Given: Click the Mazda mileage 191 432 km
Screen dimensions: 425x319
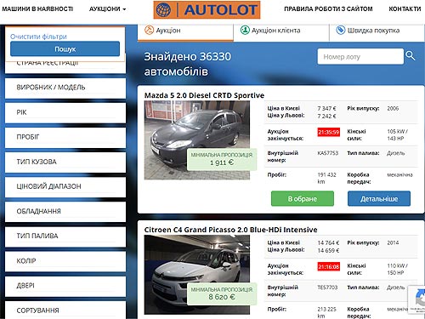Looking at the screenshot, I should click(326, 178).
